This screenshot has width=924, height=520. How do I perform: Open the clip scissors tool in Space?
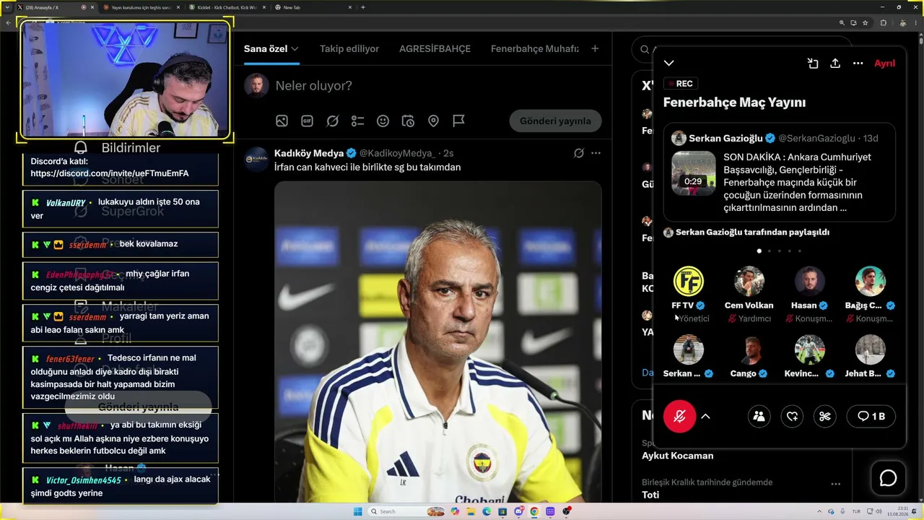pos(825,416)
